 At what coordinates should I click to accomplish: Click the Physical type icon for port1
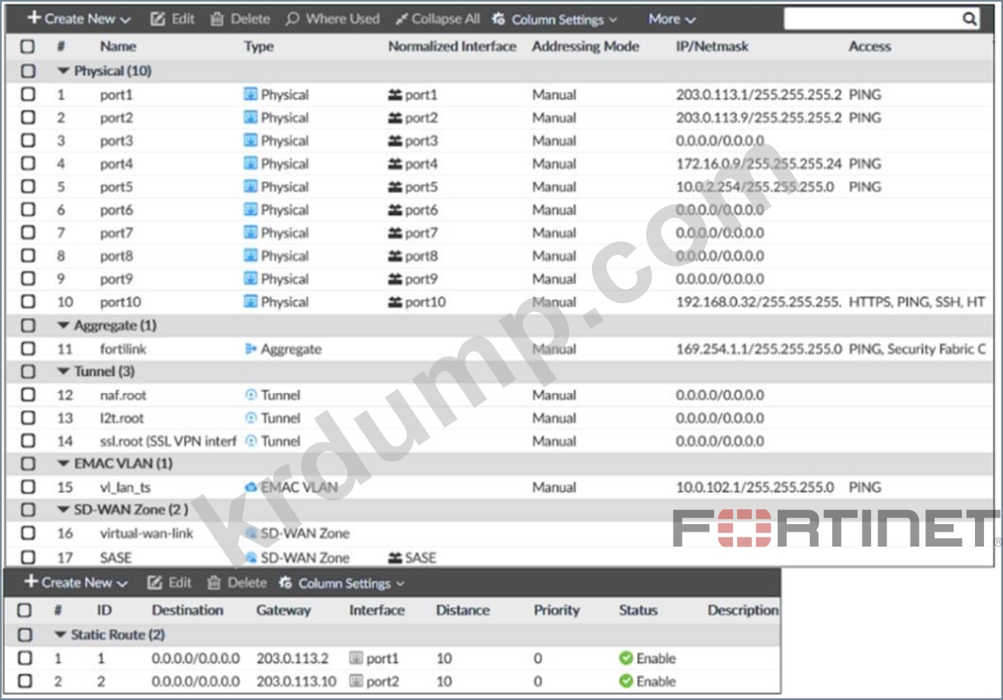(251, 95)
